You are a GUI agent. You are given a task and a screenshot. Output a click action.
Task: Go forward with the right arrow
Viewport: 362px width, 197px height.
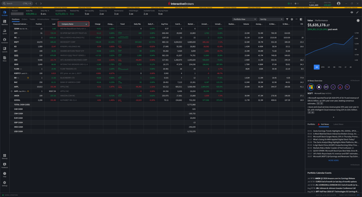point(41,4)
